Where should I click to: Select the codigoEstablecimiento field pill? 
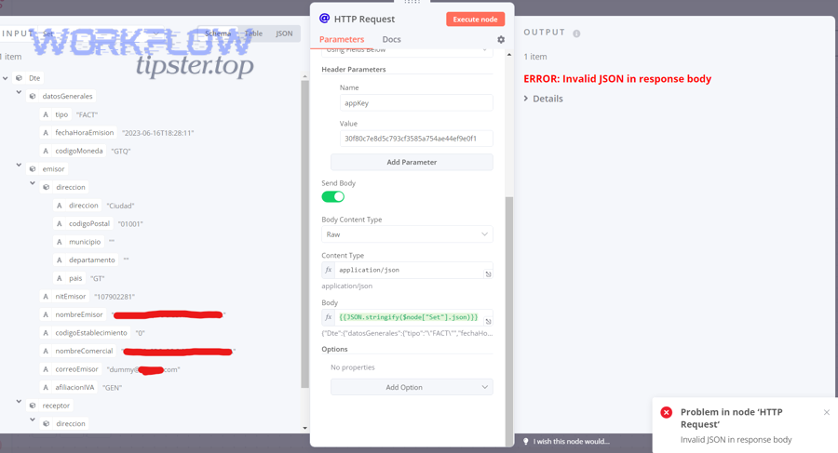point(86,332)
